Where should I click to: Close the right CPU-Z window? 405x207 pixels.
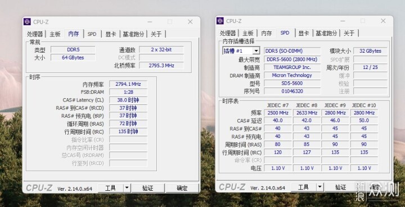(383, 21)
